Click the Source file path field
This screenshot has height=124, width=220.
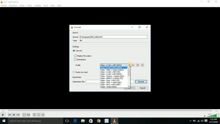pos(113,37)
